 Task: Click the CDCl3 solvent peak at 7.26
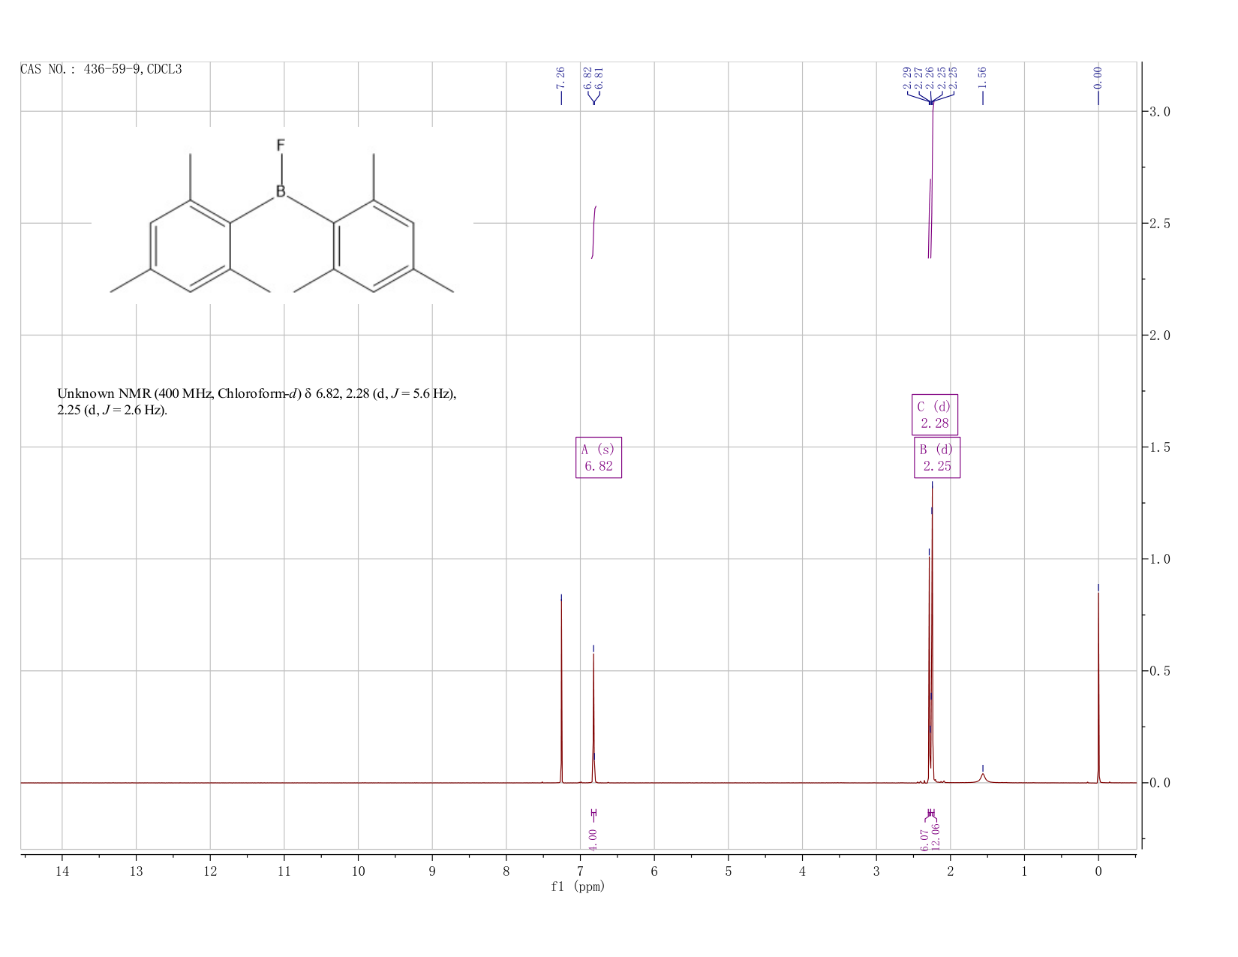[561, 691]
